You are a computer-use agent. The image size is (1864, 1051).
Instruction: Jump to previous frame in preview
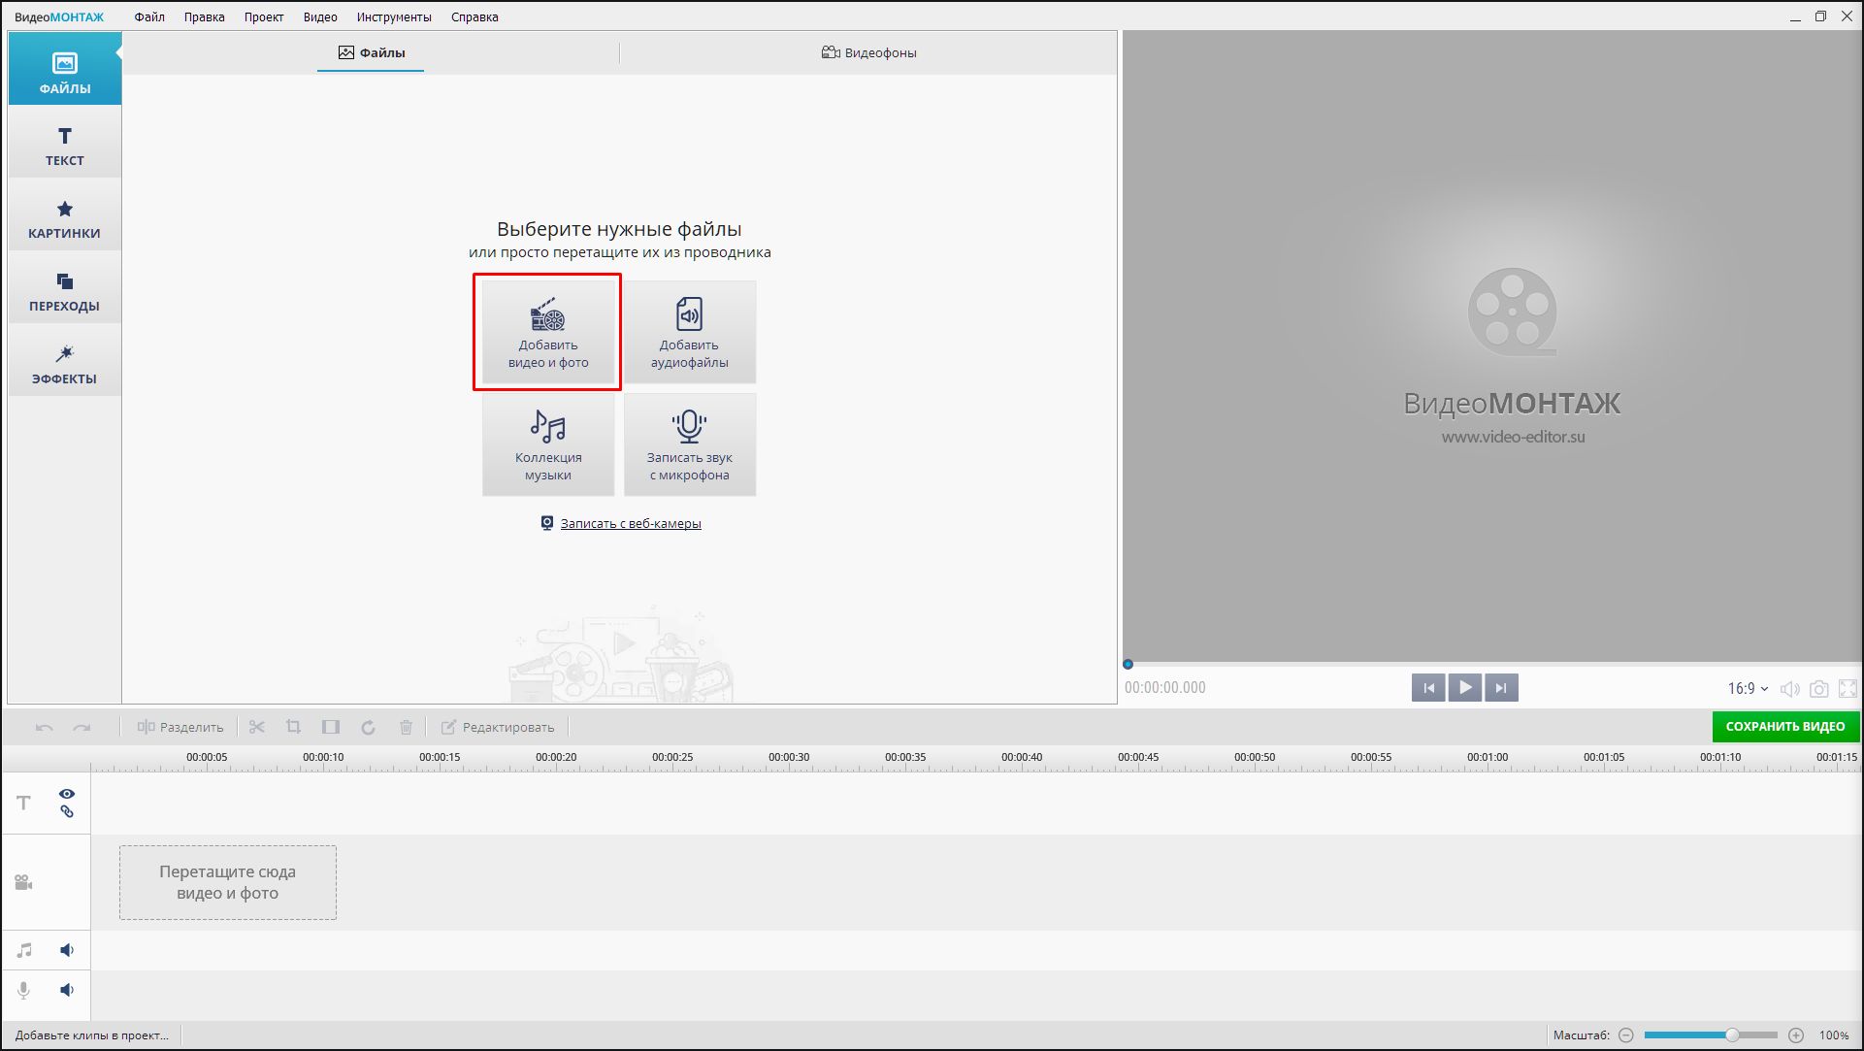(x=1428, y=688)
